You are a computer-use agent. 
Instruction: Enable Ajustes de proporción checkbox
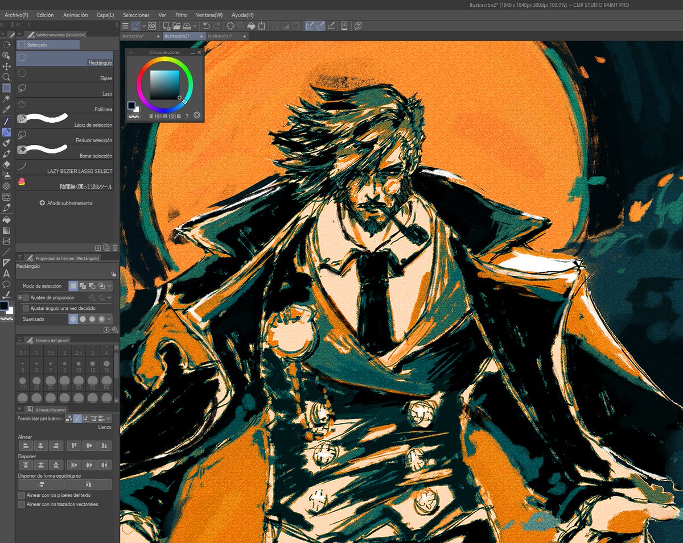(x=26, y=297)
